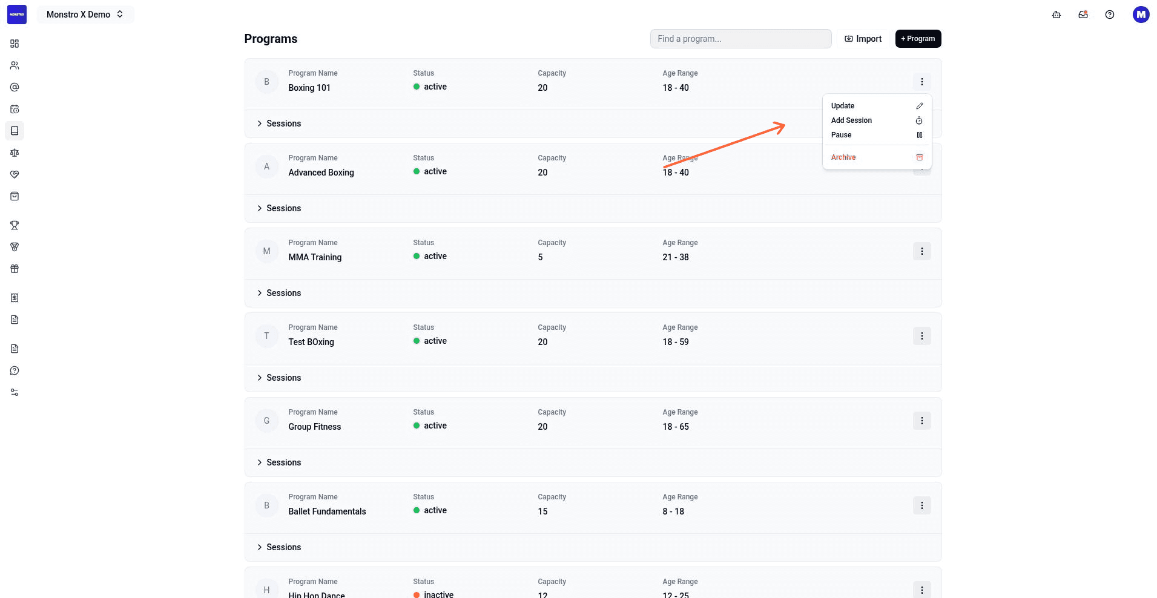Image resolution: width=1157 pixels, height=598 pixels.
Task: Click the MMA Training program name
Action: [315, 257]
